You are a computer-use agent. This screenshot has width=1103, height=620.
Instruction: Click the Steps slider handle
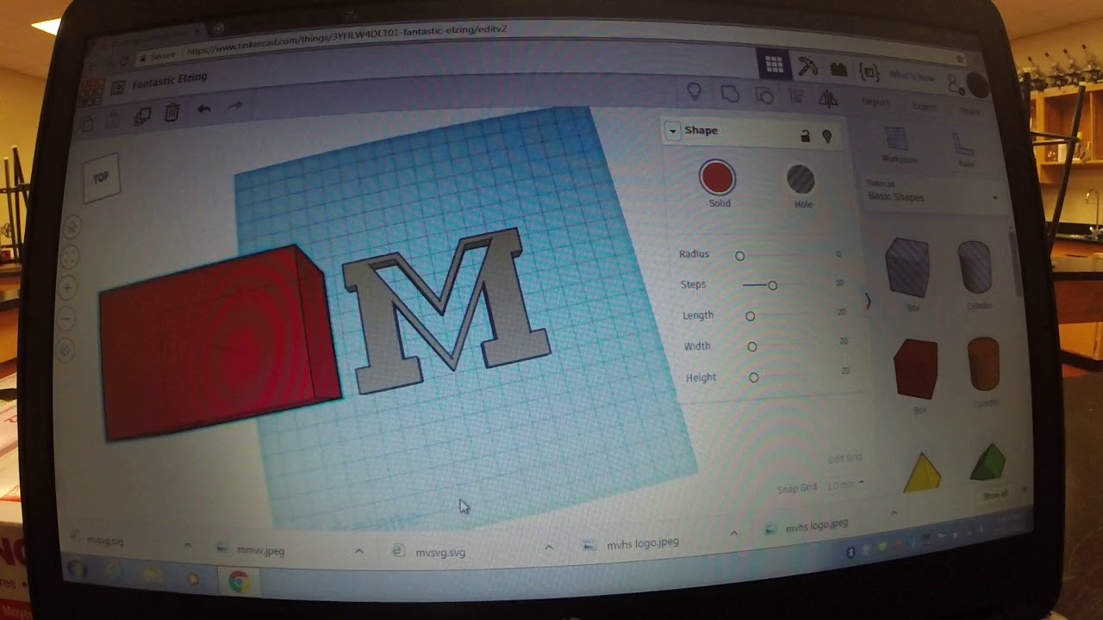(x=772, y=285)
